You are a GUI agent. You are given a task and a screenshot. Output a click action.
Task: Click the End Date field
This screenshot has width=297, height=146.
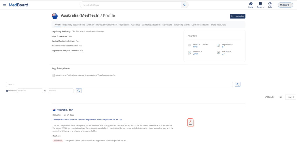(61, 91)
